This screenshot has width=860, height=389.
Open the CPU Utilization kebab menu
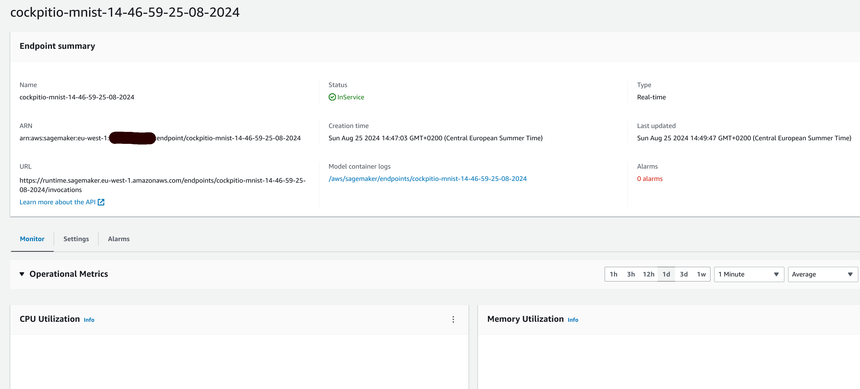(453, 319)
